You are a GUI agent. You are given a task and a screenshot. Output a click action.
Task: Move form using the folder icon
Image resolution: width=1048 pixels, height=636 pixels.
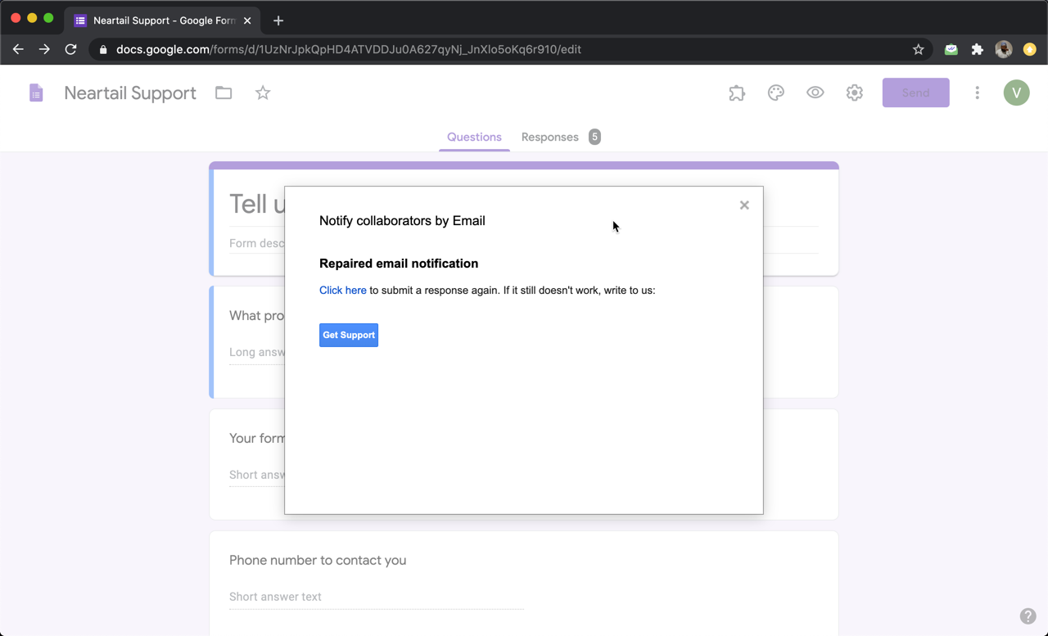(x=224, y=93)
